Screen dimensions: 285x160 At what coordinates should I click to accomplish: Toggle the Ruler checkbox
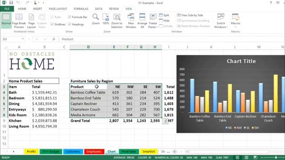52,17
